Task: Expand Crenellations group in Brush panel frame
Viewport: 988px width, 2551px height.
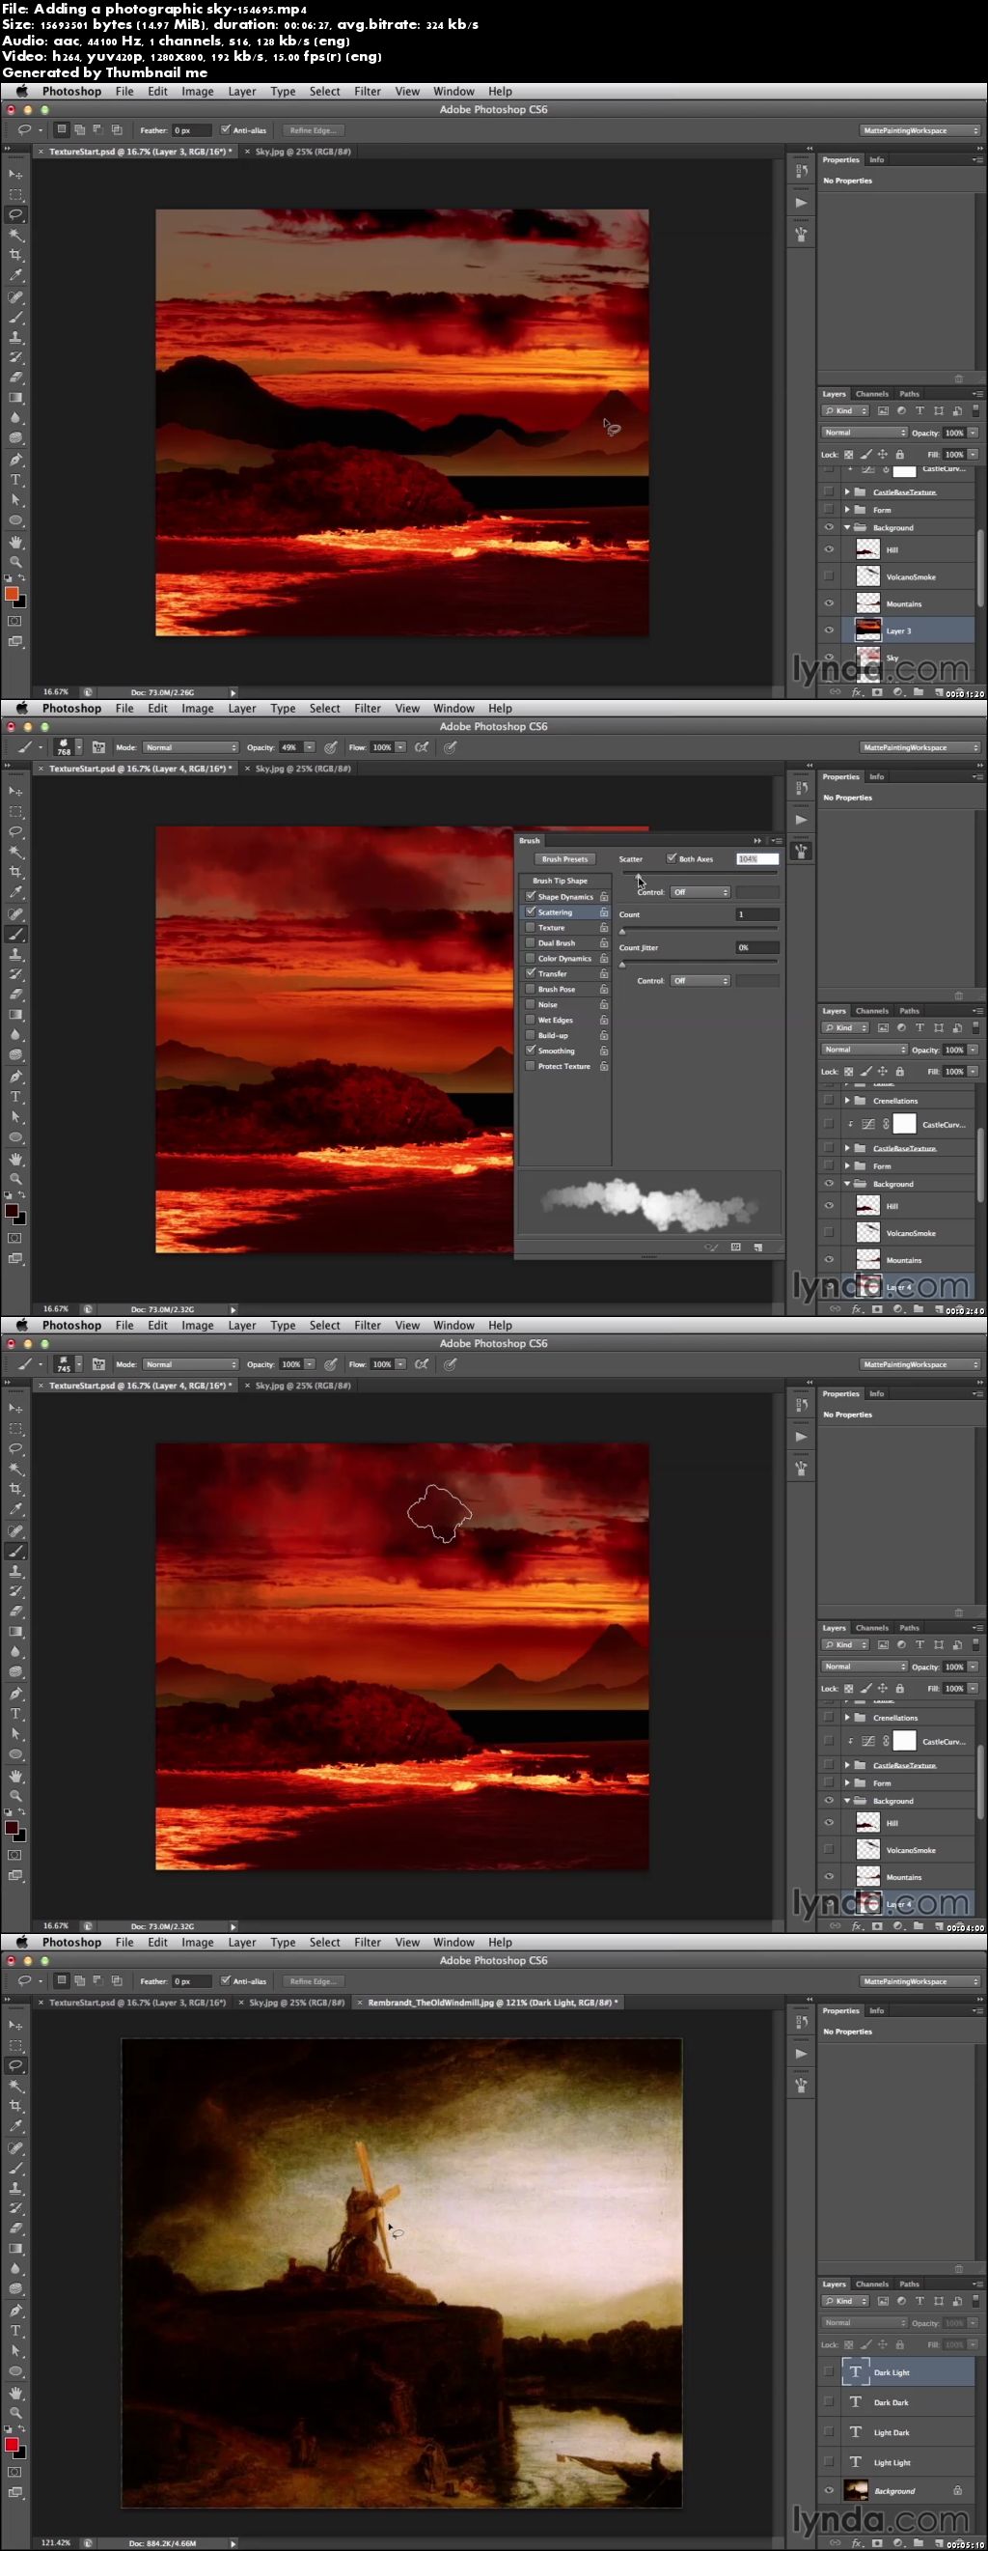Action: (847, 1100)
